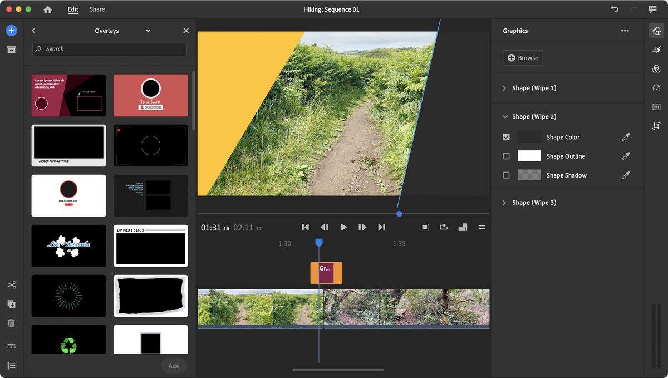This screenshot has width=668, height=378.
Task: Open the Share menu
Action: [x=97, y=9]
